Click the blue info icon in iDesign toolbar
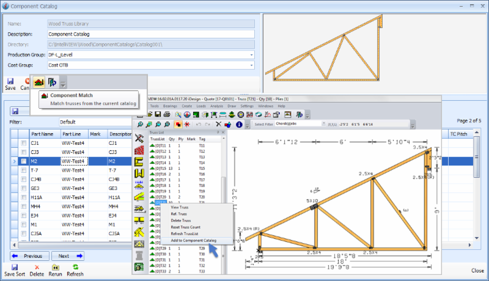Image resolution: width=489 pixels, height=281 pixels. pyautogui.click(x=239, y=125)
